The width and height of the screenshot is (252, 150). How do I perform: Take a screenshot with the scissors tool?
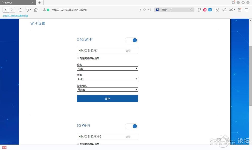[231, 10]
